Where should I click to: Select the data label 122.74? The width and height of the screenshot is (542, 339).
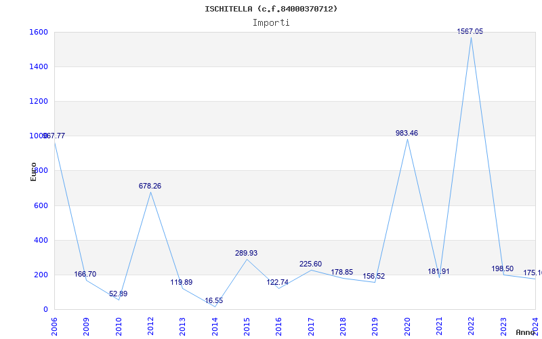pyautogui.click(x=277, y=283)
